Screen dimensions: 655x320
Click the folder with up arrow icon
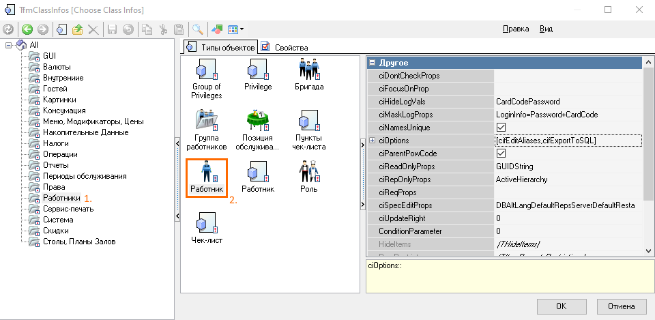tap(77, 29)
